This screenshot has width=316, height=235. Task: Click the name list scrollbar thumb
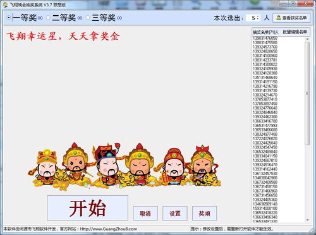(307, 93)
